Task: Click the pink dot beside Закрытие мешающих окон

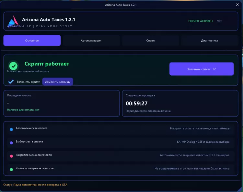Action: (x=11, y=156)
